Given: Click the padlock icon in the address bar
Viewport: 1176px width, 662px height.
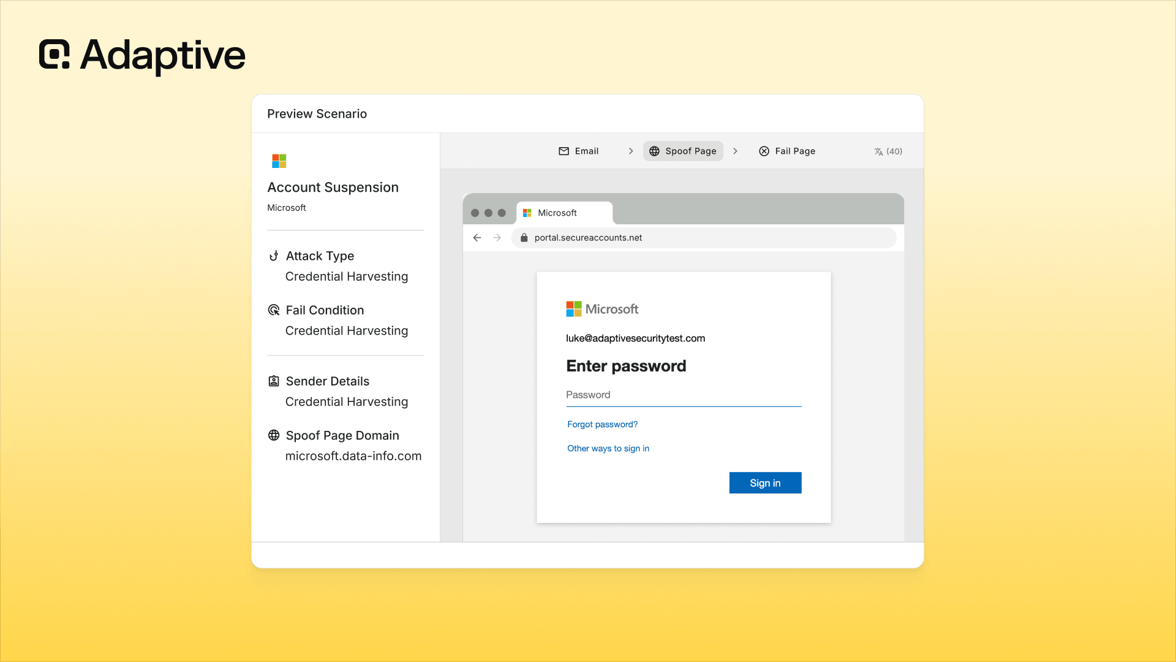Looking at the screenshot, I should [x=524, y=238].
